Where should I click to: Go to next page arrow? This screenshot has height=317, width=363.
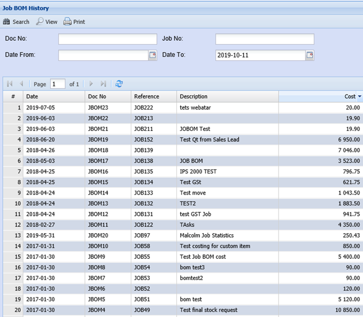pyautogui.click(x=91, y=84)
